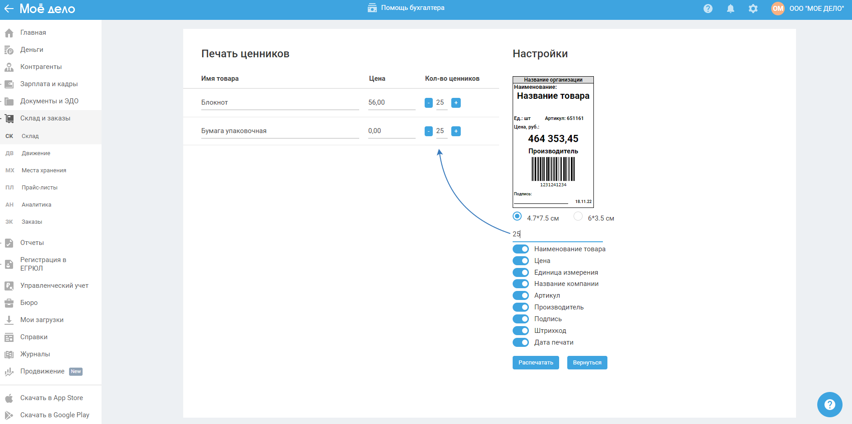Viewport: 852px width, 424px height.
Task: Select the 6*3.5 см label size
Action: (x=578, y=217)
